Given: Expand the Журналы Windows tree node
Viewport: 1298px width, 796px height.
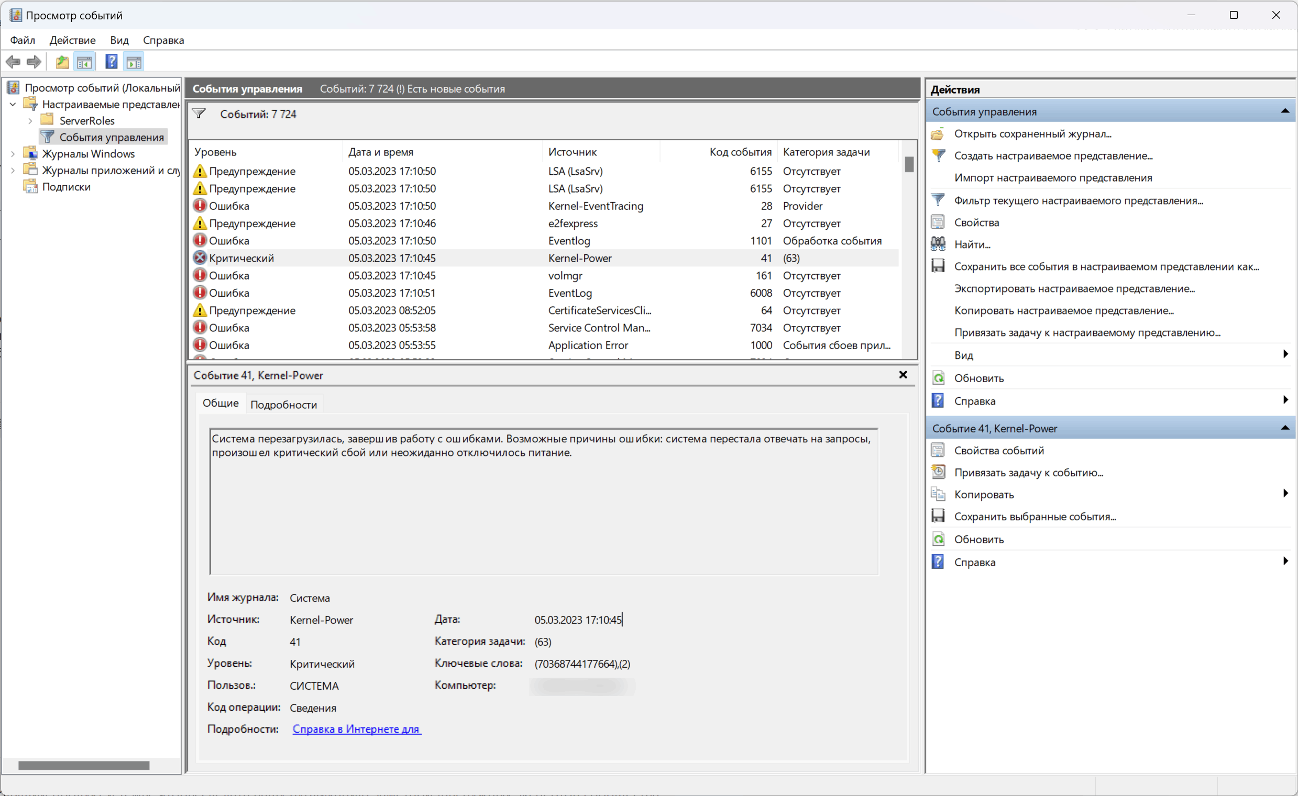Looking at the screenshot, I should pyautogui.click(x=13, y=154).
